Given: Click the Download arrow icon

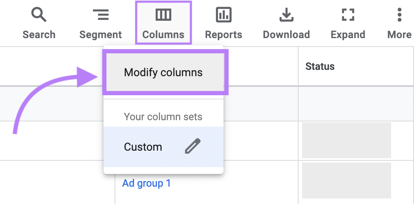Looking at the screenshot, I should click(x=286, y=15).
